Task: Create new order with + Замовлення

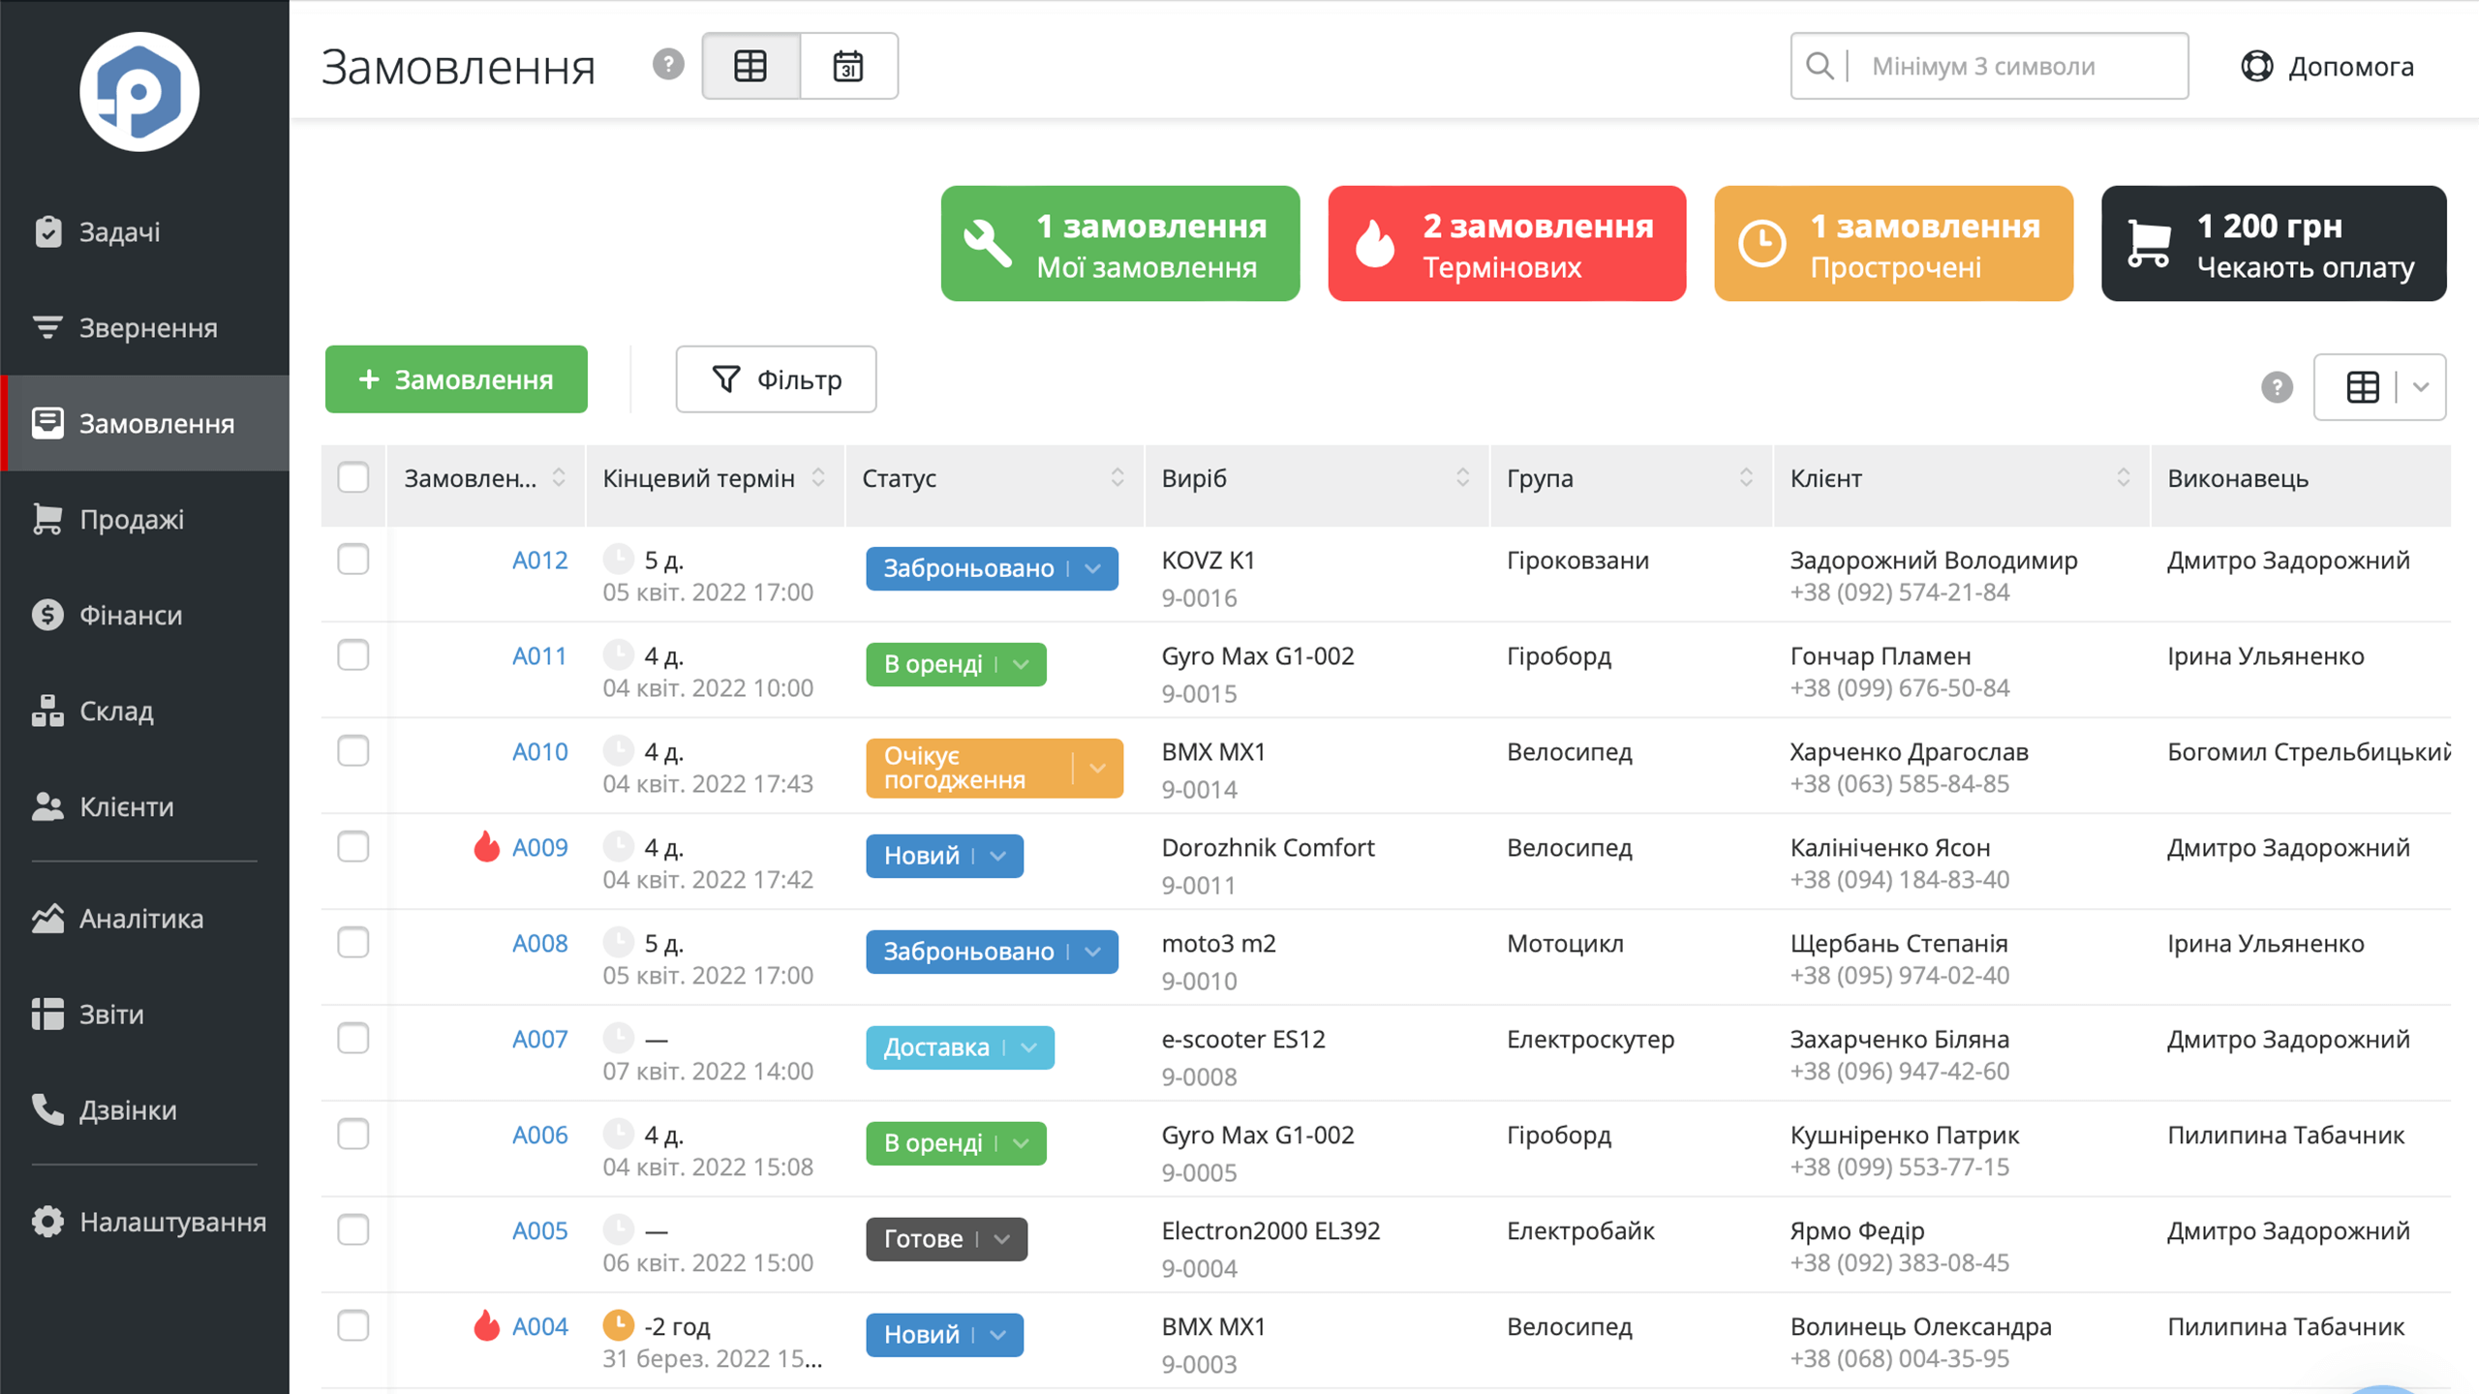Action: (x=456, y=379)
